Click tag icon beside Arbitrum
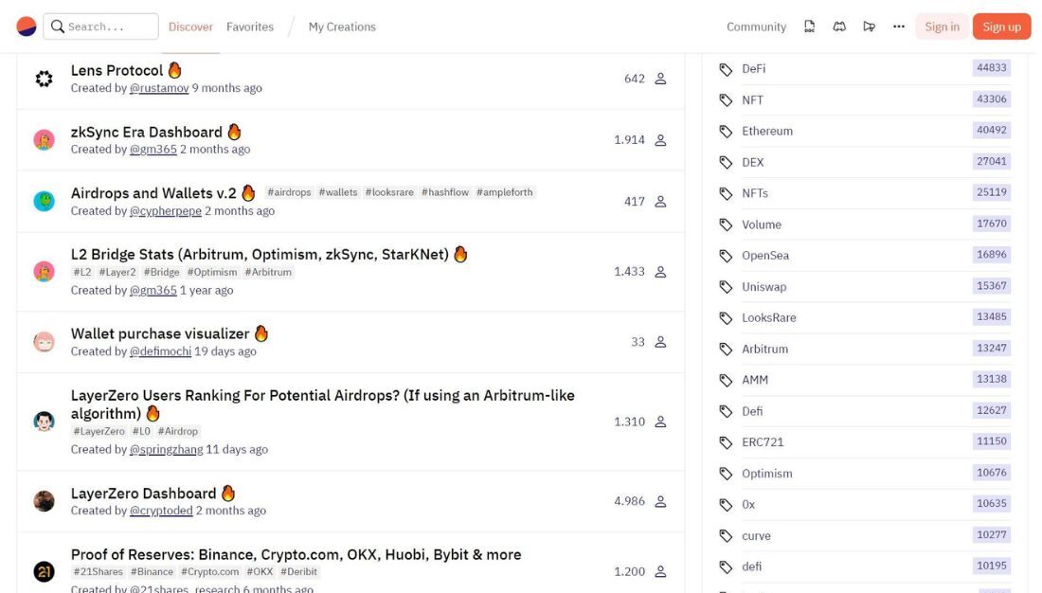 tap(726, 349)
